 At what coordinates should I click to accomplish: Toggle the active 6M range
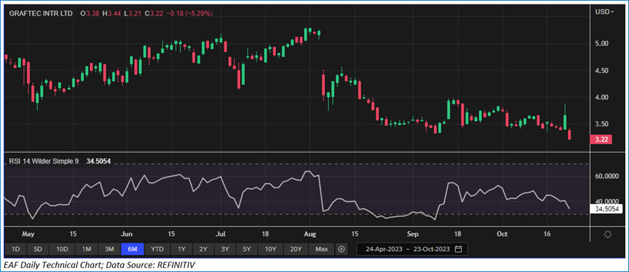tap(133, 249)
